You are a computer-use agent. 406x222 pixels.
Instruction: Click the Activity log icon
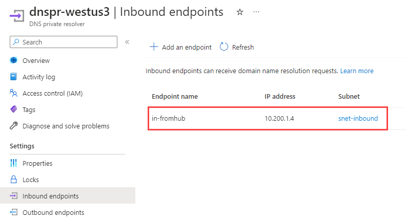click(x=13, y=77)
